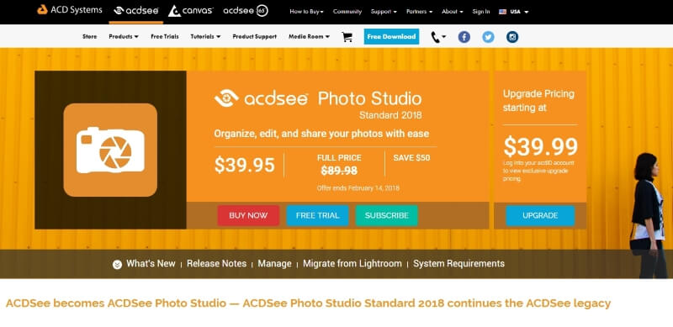Expand the Products dropdown menu
The height and width of the screenshot is (327, 673).
point(124,37)
